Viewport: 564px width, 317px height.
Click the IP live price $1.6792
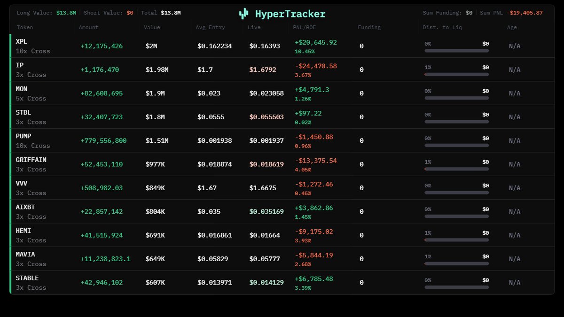[263, 70]
